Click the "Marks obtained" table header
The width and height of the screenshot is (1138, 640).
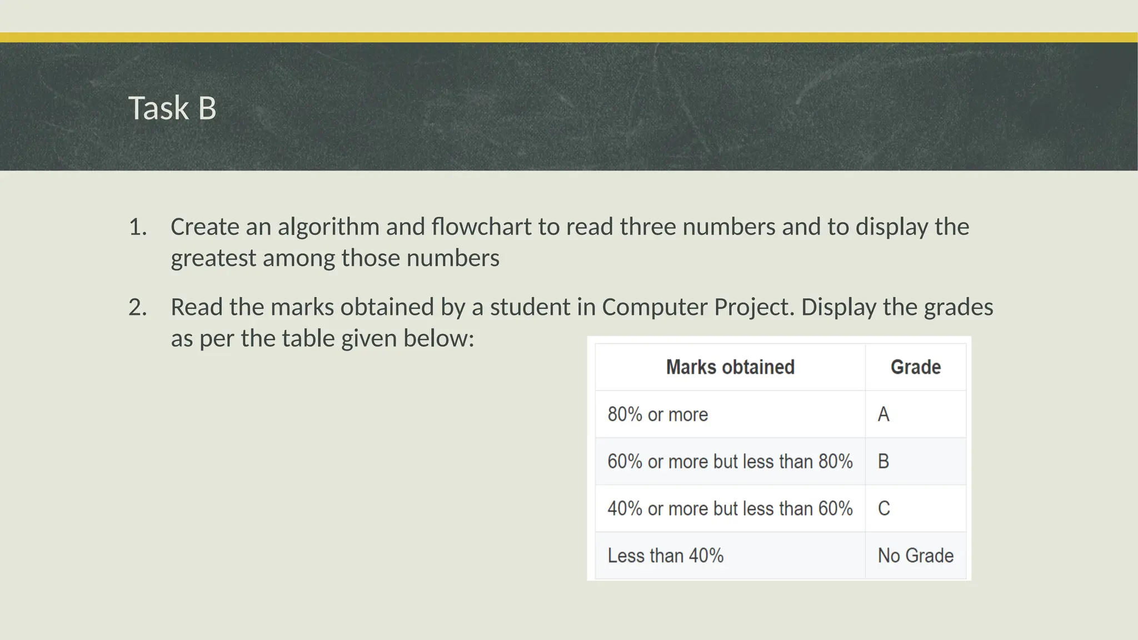coord(730,367)
